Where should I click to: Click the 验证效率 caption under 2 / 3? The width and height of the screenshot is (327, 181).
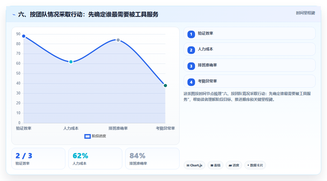pyautogui.click(x=22, y=164)
